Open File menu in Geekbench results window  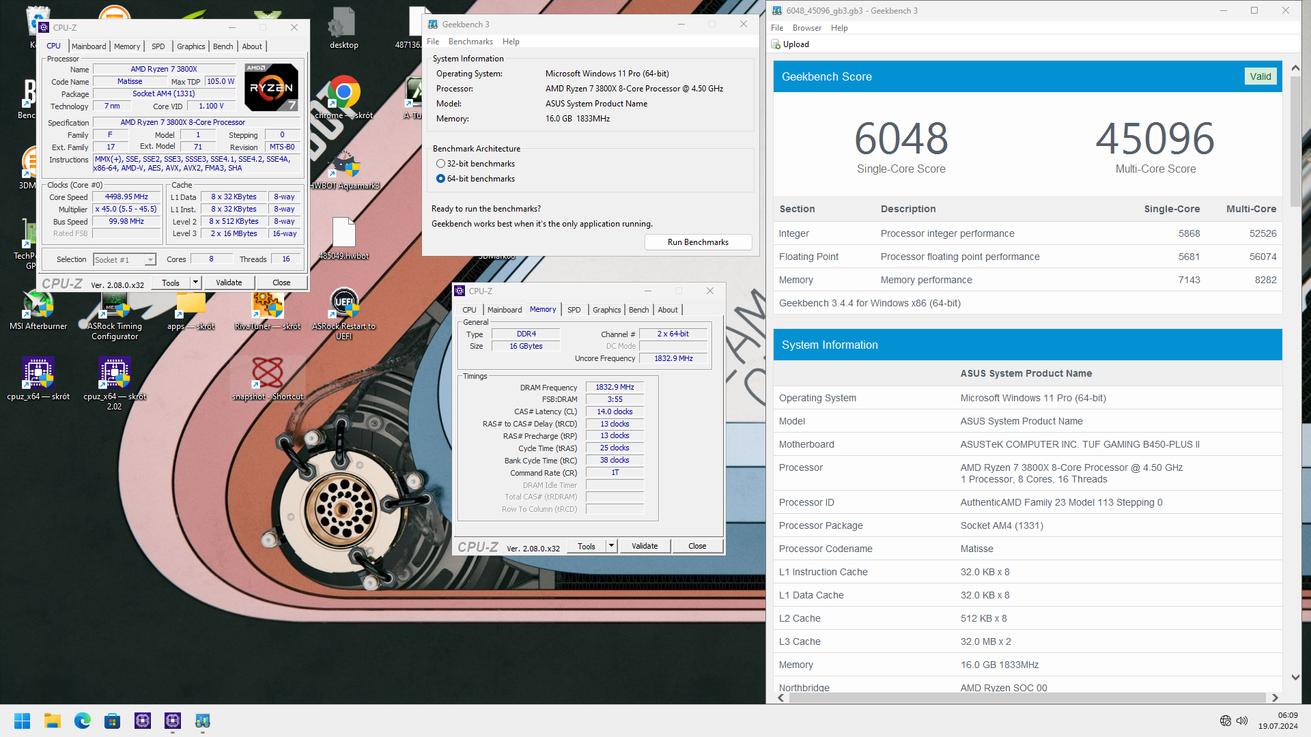(777, 28)
